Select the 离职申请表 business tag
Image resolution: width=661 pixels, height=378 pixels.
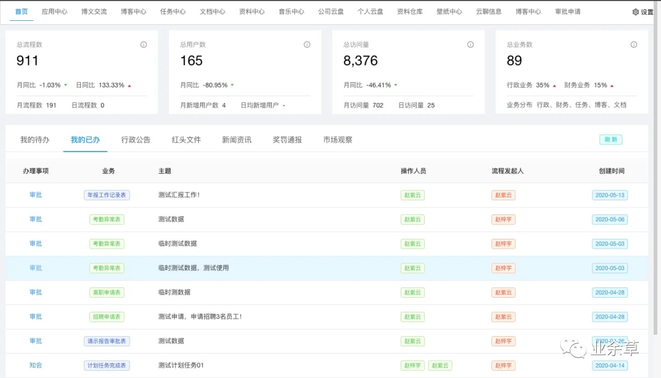click(x=106, y=293)
